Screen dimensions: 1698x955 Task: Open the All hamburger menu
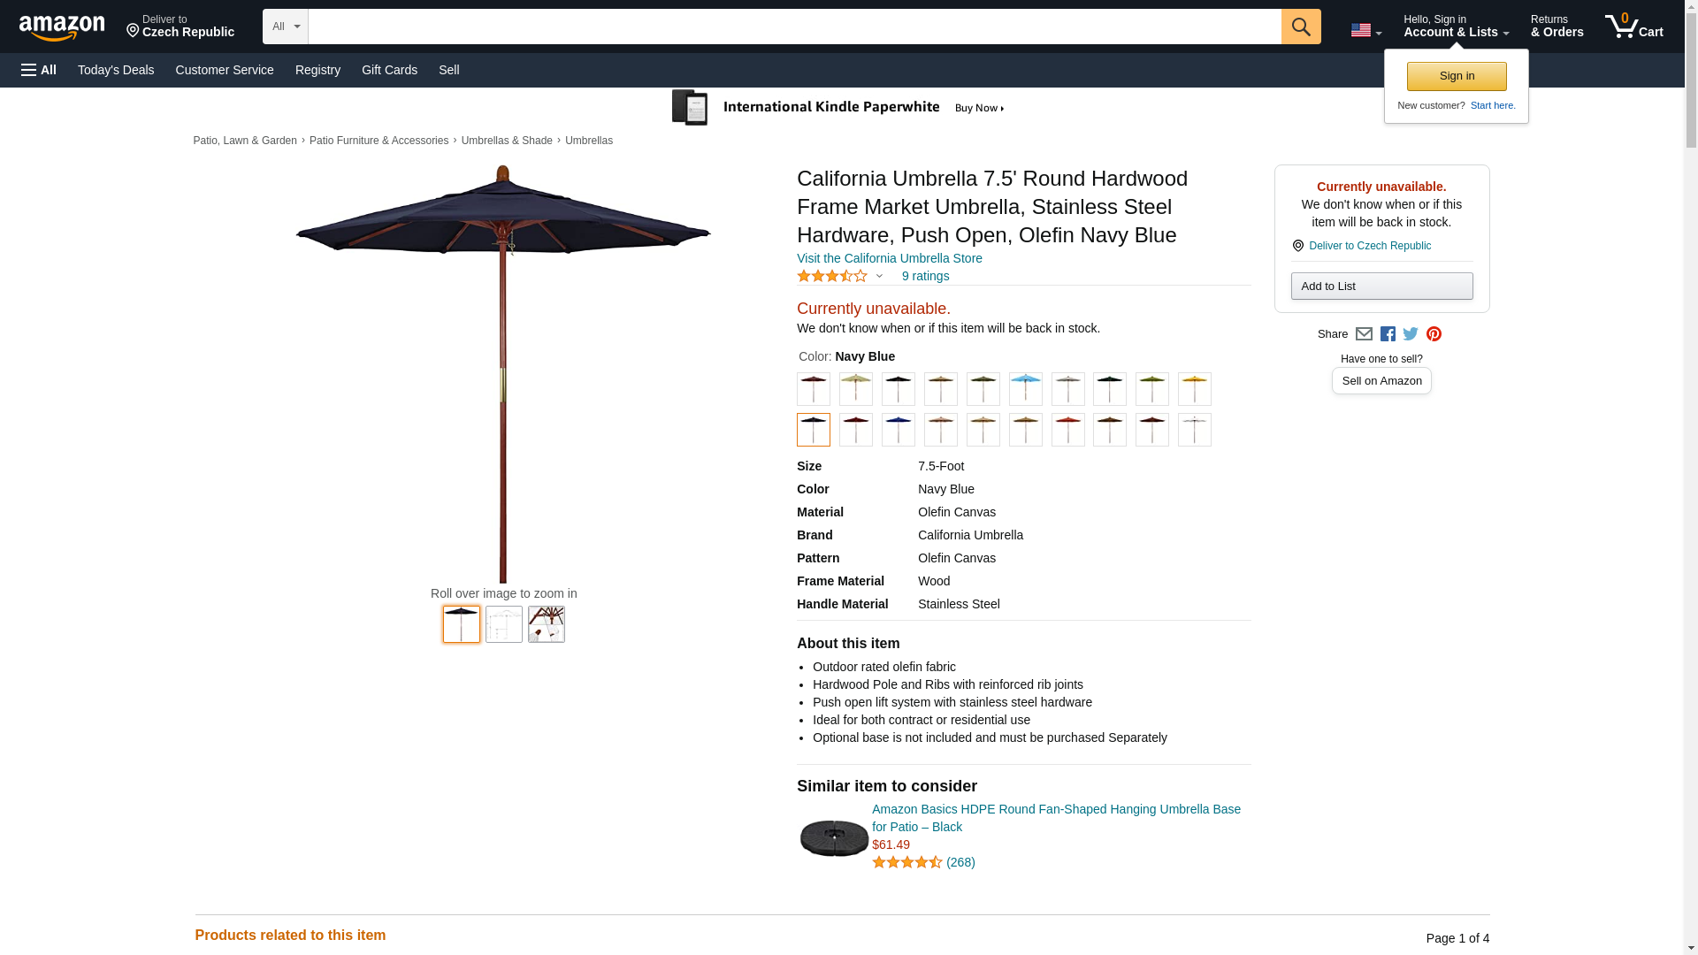click(39, 70)
